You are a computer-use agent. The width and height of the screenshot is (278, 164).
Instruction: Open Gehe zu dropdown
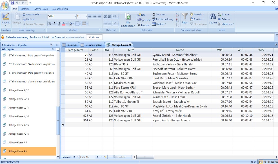(225, 19)
